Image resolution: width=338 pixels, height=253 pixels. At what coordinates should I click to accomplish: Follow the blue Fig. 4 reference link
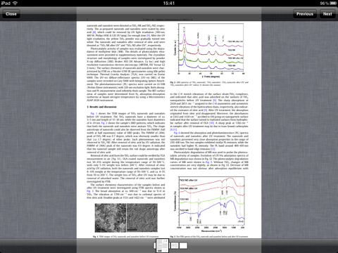click(x=177, y=133)
